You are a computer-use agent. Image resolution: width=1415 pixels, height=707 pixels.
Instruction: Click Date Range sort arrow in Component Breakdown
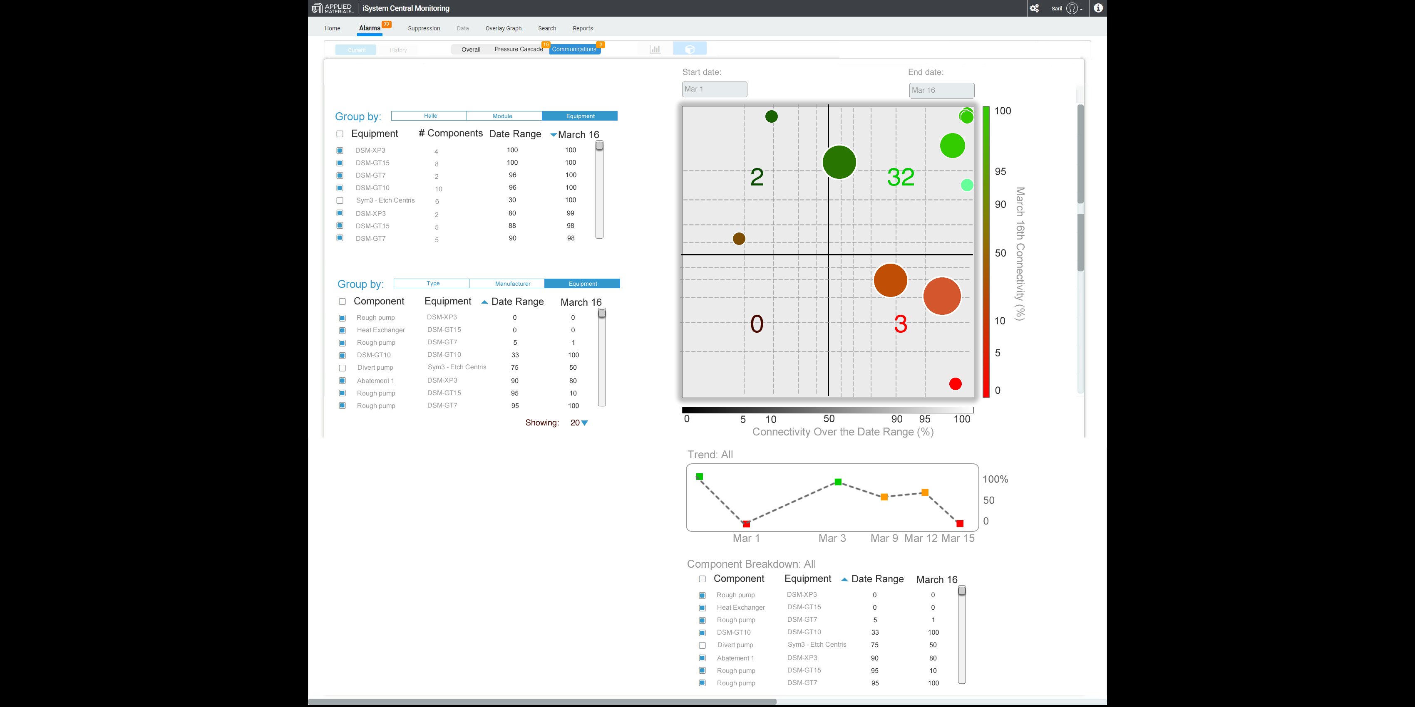click(x=844, y=580)
